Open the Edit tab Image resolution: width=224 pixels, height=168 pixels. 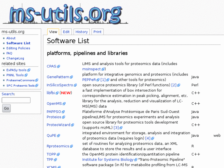point(66,32)
